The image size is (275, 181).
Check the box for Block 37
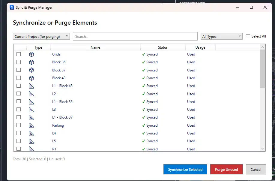coord(19,70)
